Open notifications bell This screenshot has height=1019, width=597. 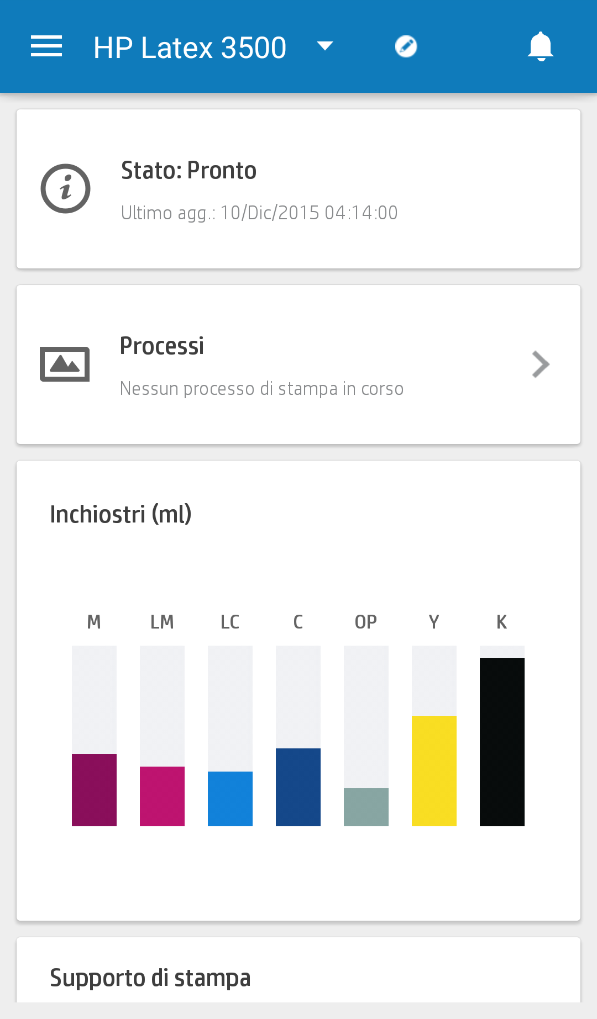pos(540,46)
